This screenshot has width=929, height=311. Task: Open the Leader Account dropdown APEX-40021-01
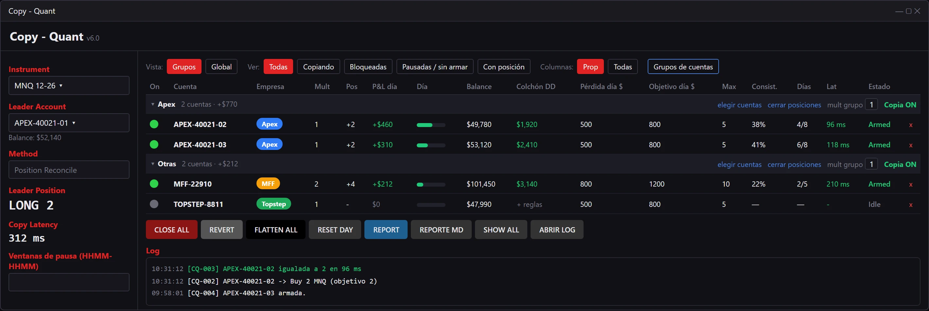(x=69, y=123)
